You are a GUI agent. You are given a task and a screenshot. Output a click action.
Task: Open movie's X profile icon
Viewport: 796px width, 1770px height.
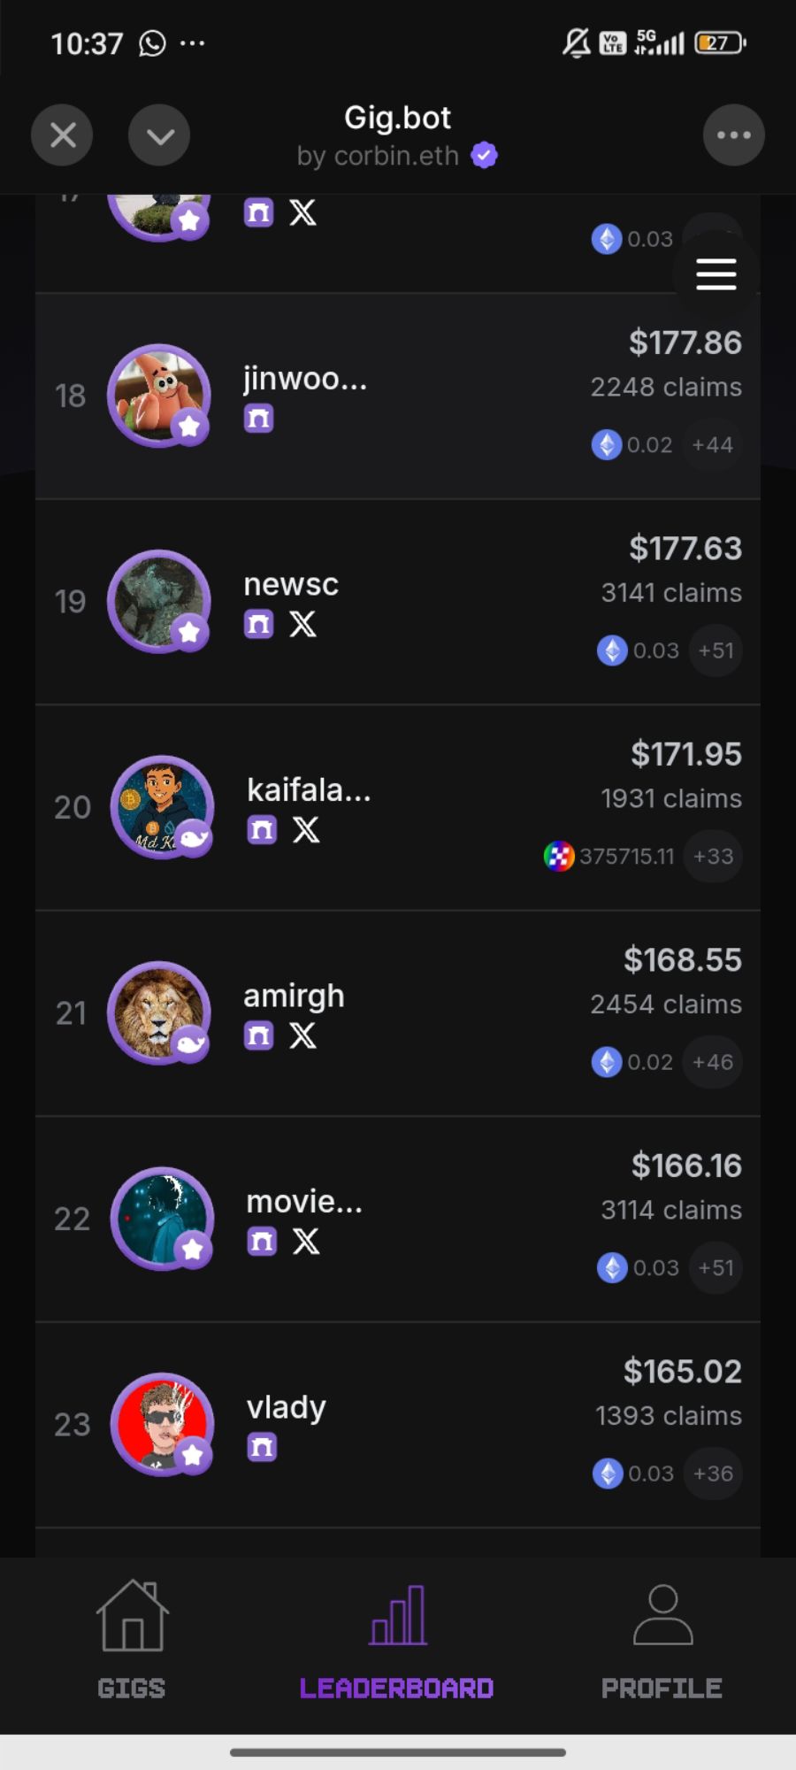click(306, 1242)
